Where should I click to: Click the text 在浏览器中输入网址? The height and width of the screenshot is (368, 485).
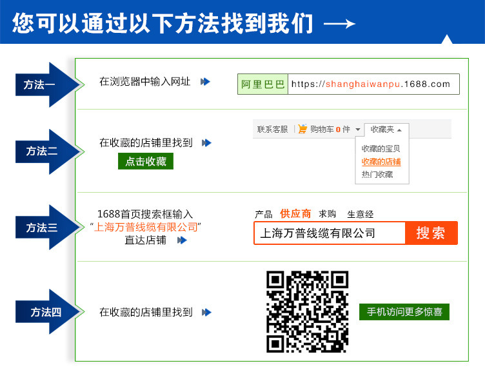pos(144,82)
